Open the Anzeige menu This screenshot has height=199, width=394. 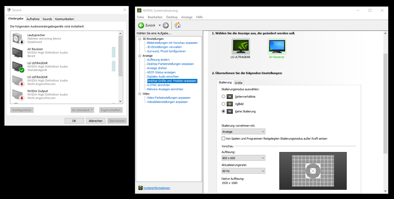click(x=187, y=17)
